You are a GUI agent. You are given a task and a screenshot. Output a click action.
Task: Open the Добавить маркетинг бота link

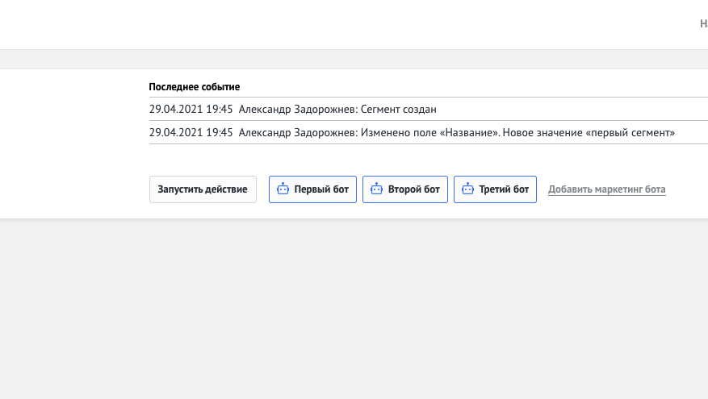[x=607, y=189]
